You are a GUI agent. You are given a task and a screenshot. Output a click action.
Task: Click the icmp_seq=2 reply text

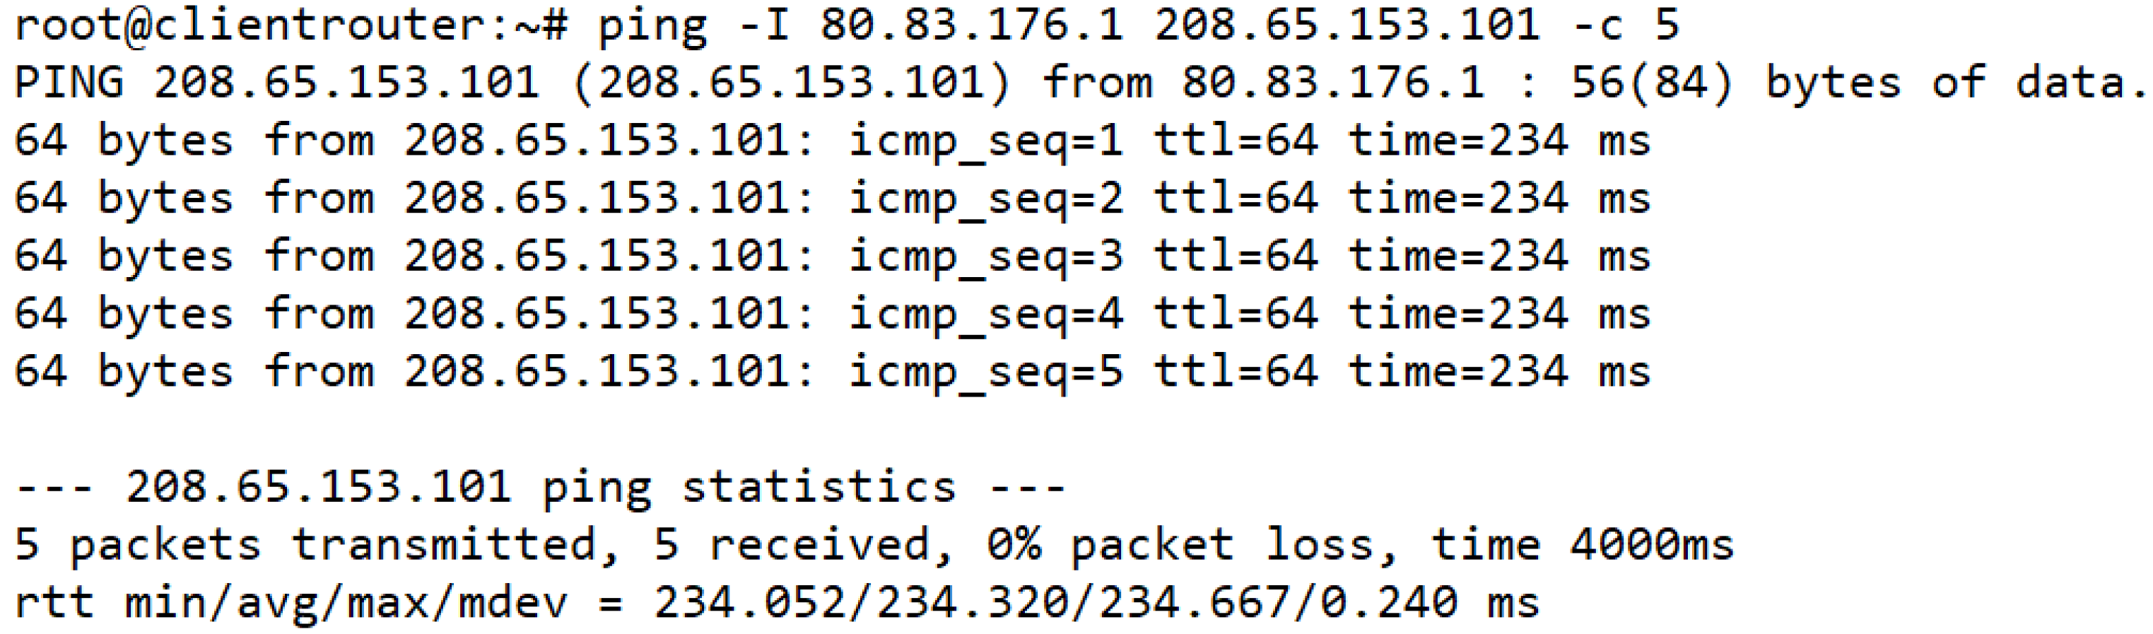(985, 199)
